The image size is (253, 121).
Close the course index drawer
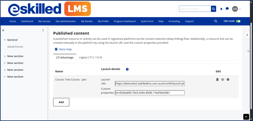(x=3, y=30)
